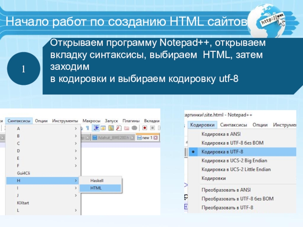Expand the arrow next to letter C
This screenshot has width=303, height=227.
click(76, 143)
